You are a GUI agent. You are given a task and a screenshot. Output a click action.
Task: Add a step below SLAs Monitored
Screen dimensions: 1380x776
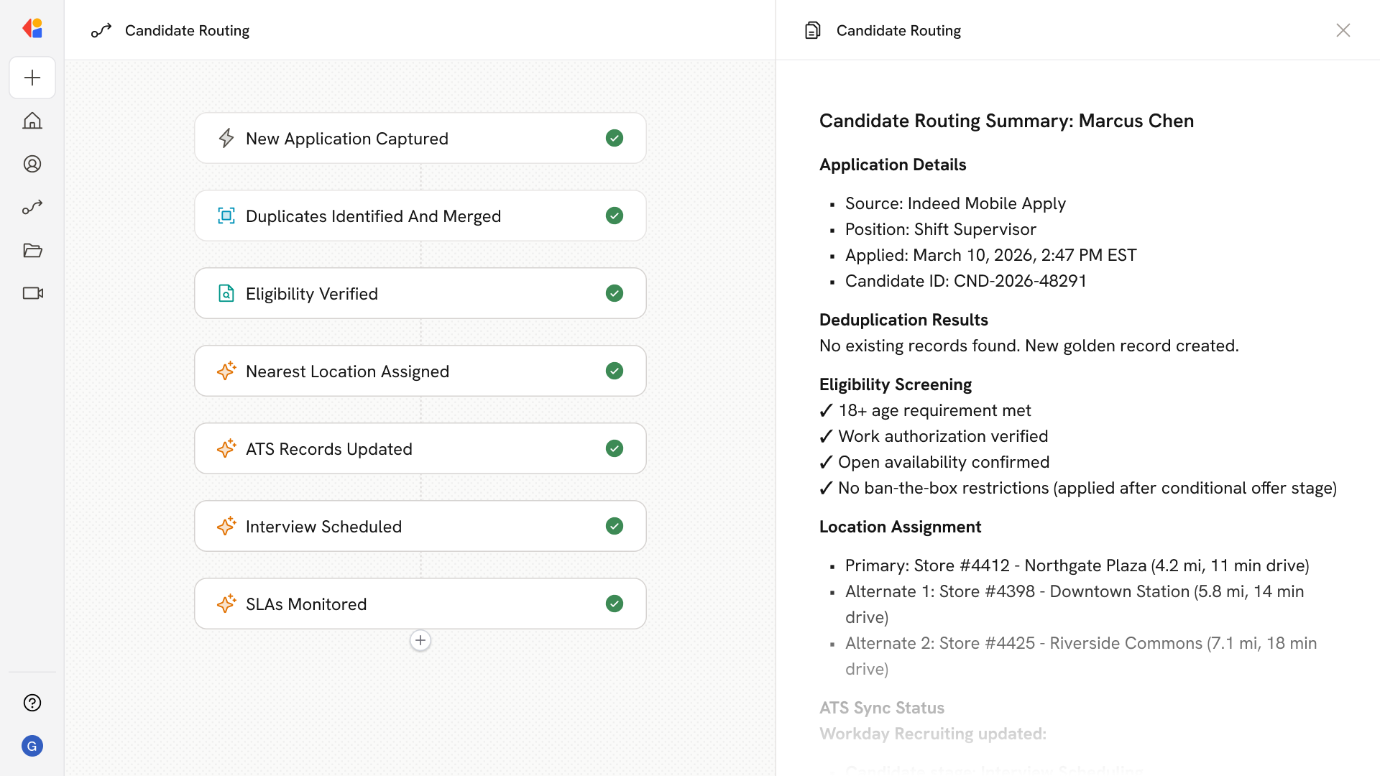click(x=420, y=640)
